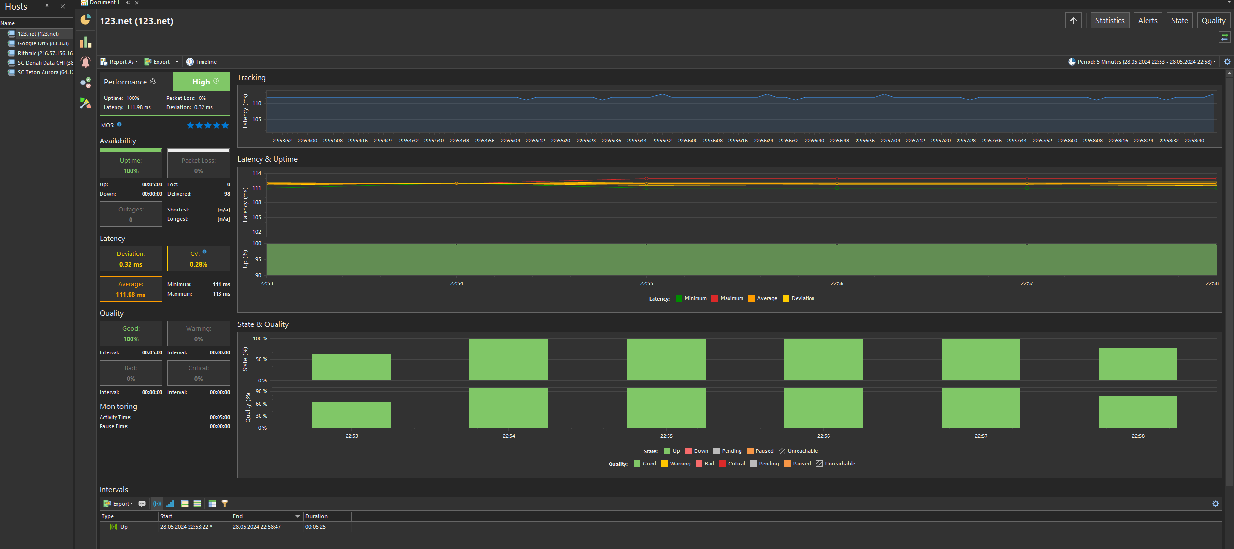
Task: Click the filter funnel icon in Intervals toolbar
Action: pos(225,504)
